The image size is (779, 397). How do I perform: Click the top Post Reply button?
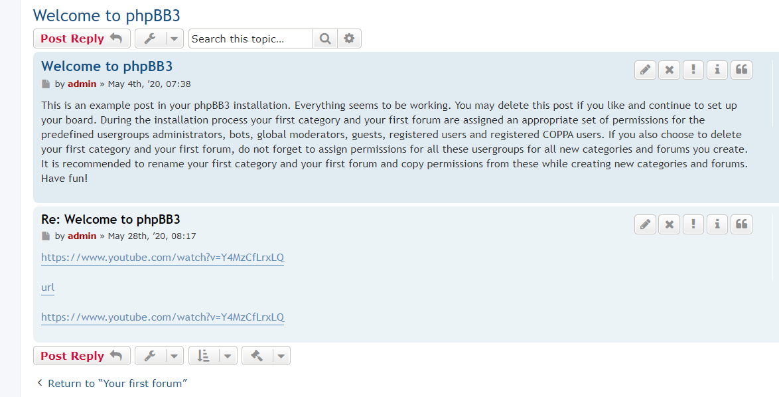click(82, 39)
